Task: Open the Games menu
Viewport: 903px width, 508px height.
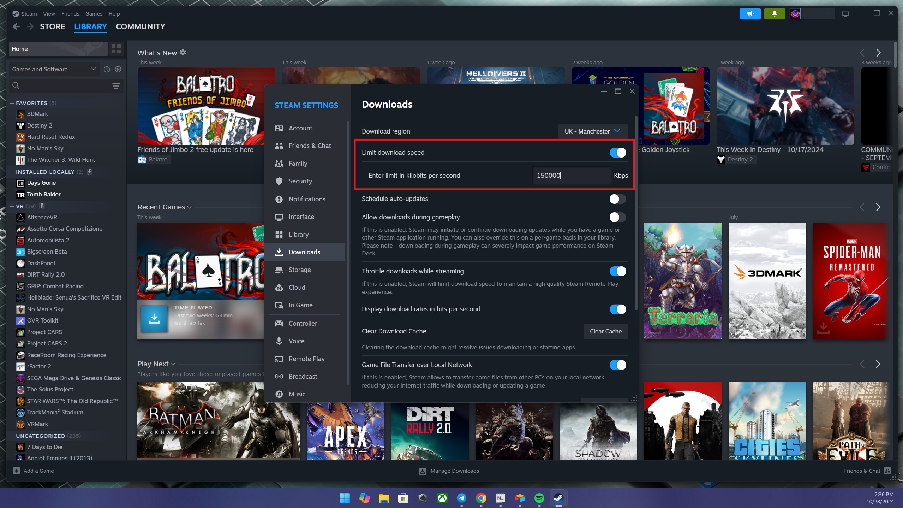Action: [x=94, y=14]
